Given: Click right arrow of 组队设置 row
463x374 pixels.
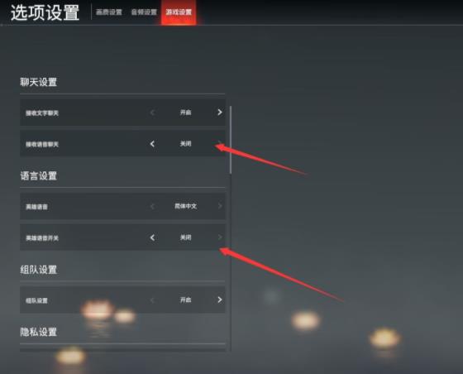Looking at the screenshot, I should tap(220, 300).
